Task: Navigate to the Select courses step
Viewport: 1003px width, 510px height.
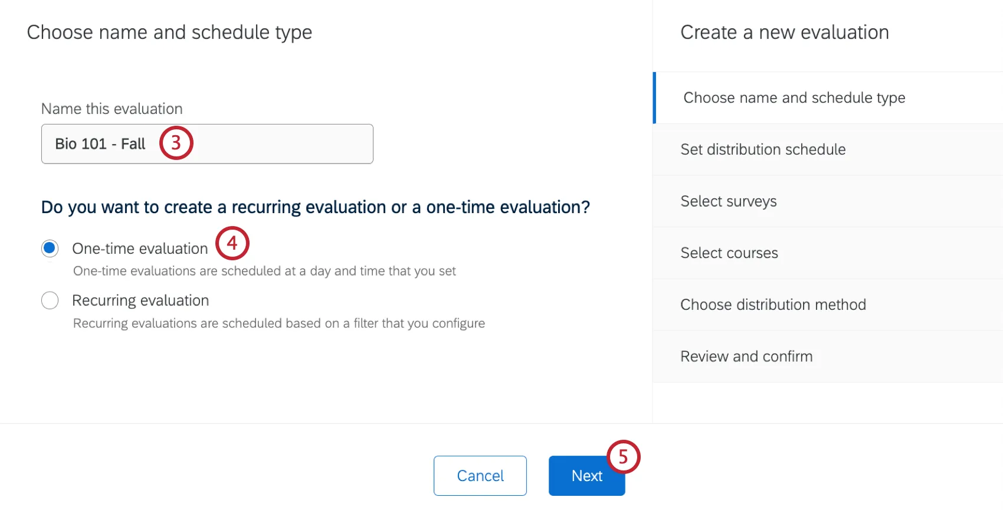Action: pyautogui.click(x=729, y=253)
